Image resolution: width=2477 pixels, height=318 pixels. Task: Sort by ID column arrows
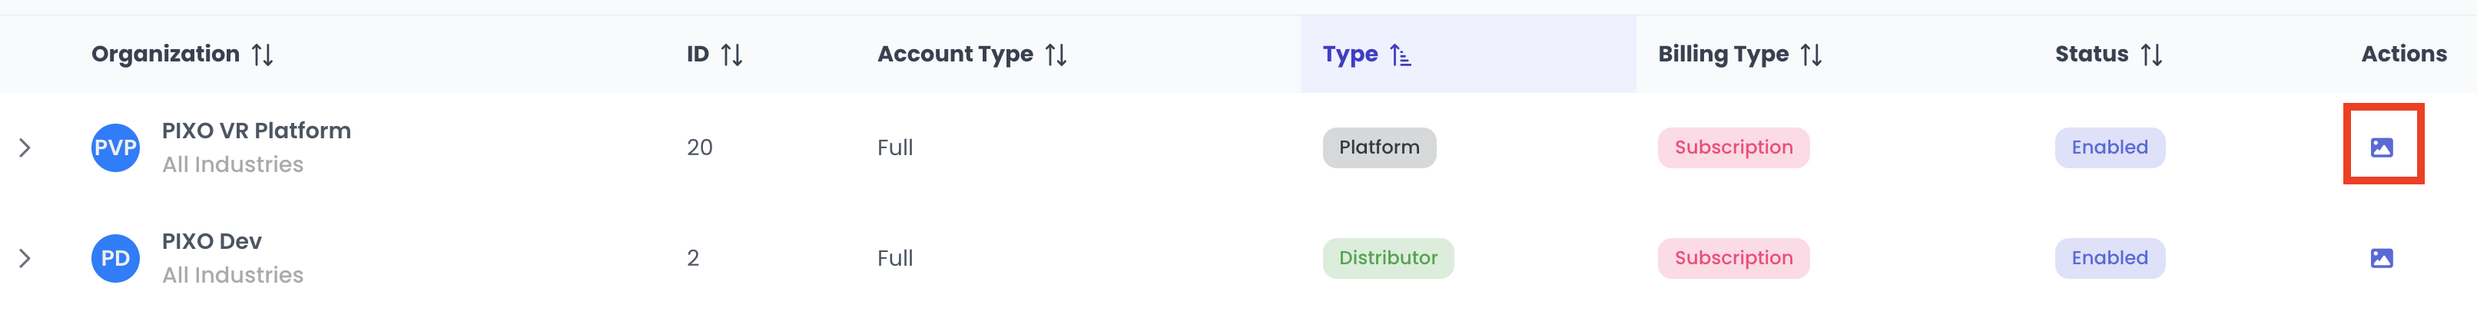[x=731, y=55]
